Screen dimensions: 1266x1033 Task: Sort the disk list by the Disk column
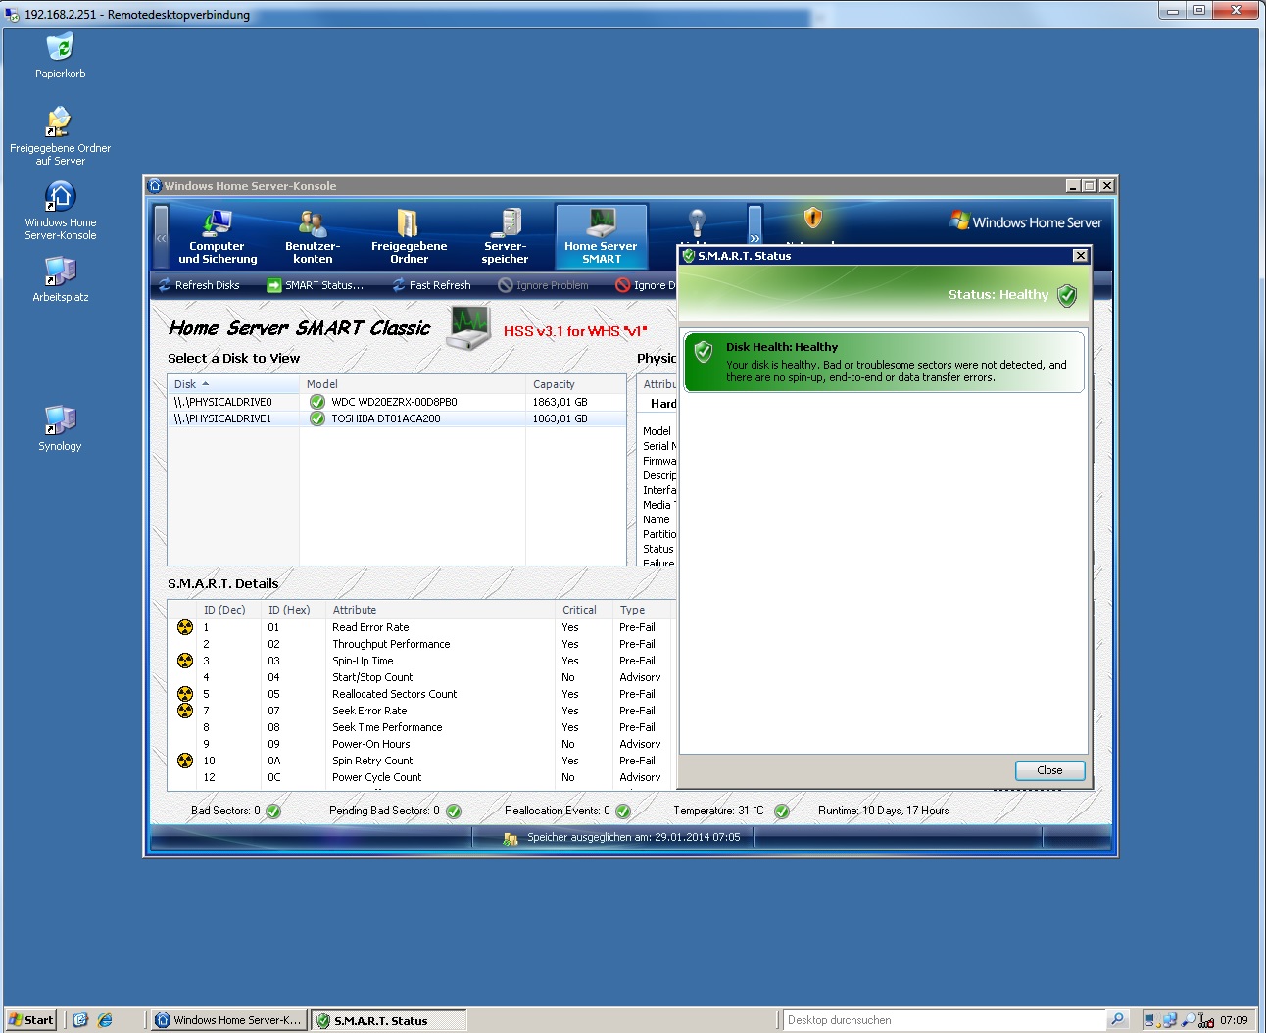click(x=233, y=384)
